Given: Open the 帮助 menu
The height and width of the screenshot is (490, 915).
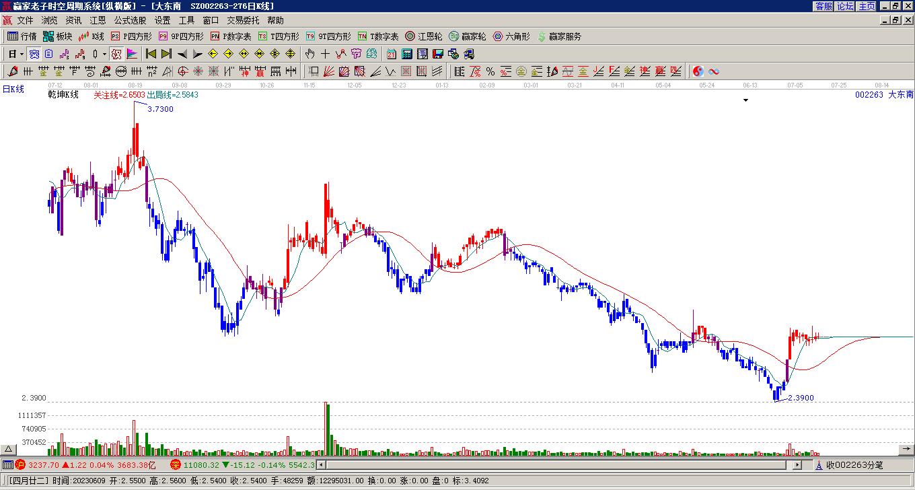Looking at the screenshot, I should pyautogui.click(x=275, y=20).
